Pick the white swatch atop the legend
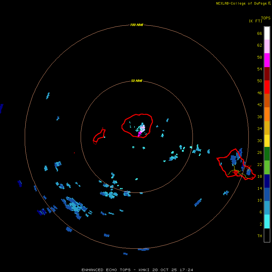Viewport: 272px width, 272px height. [267, 33]
